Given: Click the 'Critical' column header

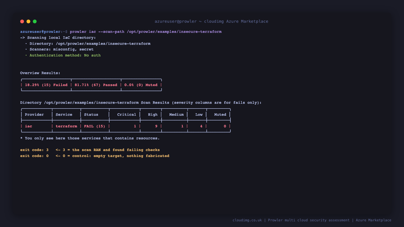Looking at the screenshot, I should point(127,115).
